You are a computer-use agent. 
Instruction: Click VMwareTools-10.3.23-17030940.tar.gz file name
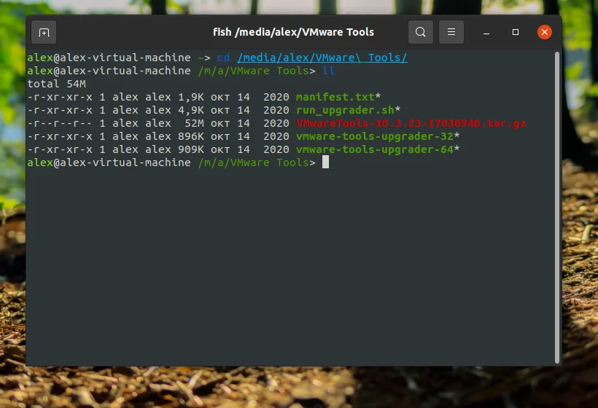click(411, 123)
